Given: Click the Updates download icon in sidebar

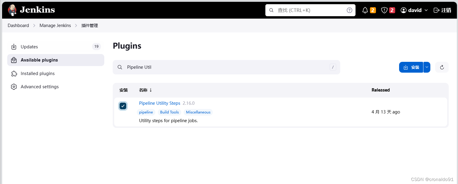Looking at the screenshot, I should pos(14,47).
